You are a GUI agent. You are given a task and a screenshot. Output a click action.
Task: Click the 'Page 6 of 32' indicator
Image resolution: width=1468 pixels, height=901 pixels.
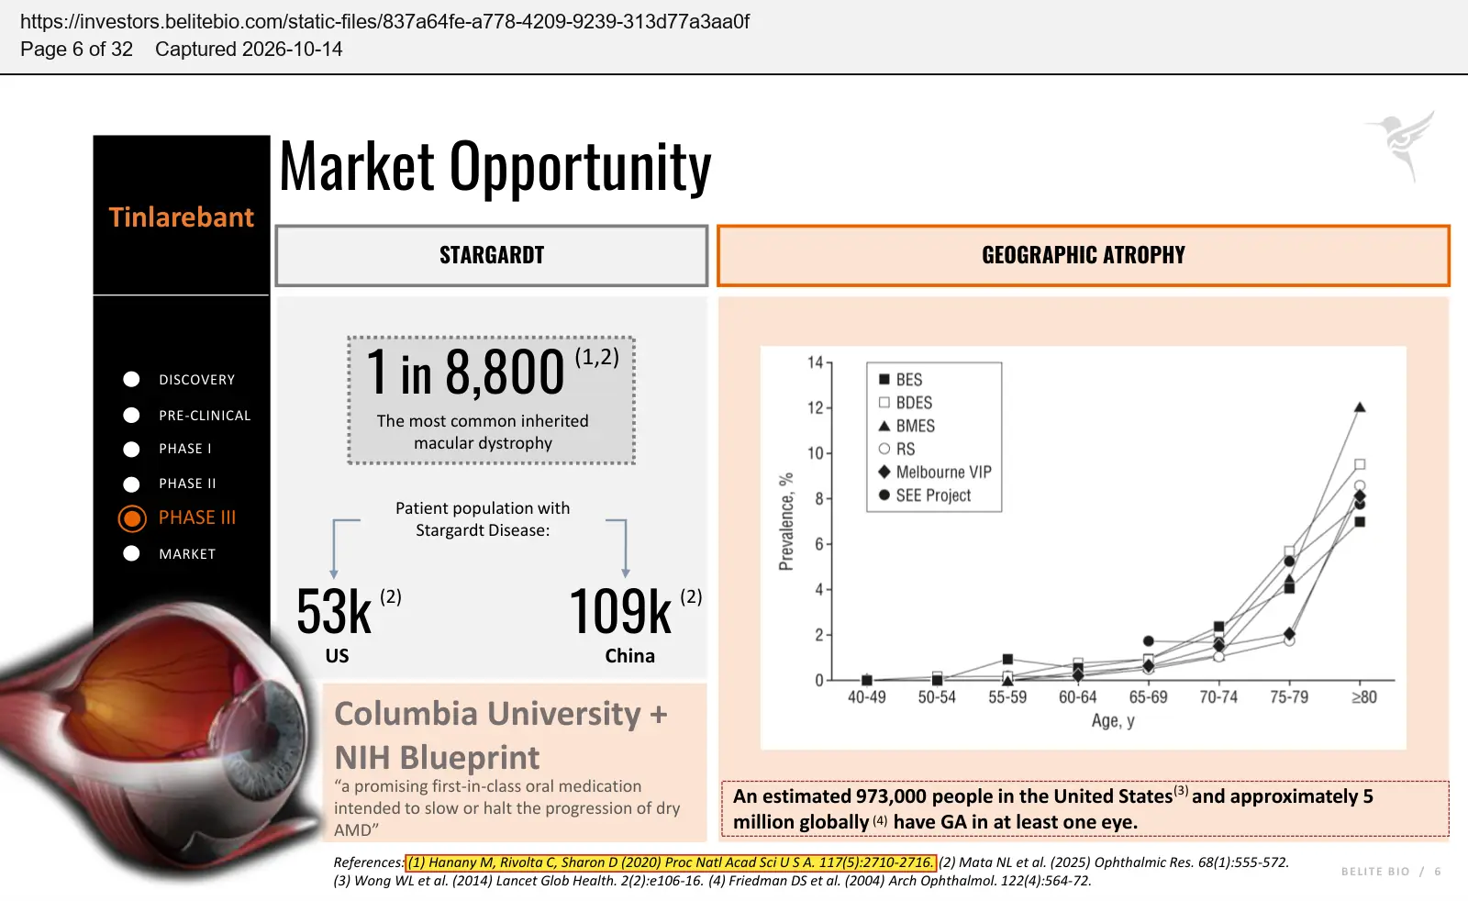coord(77,50)
